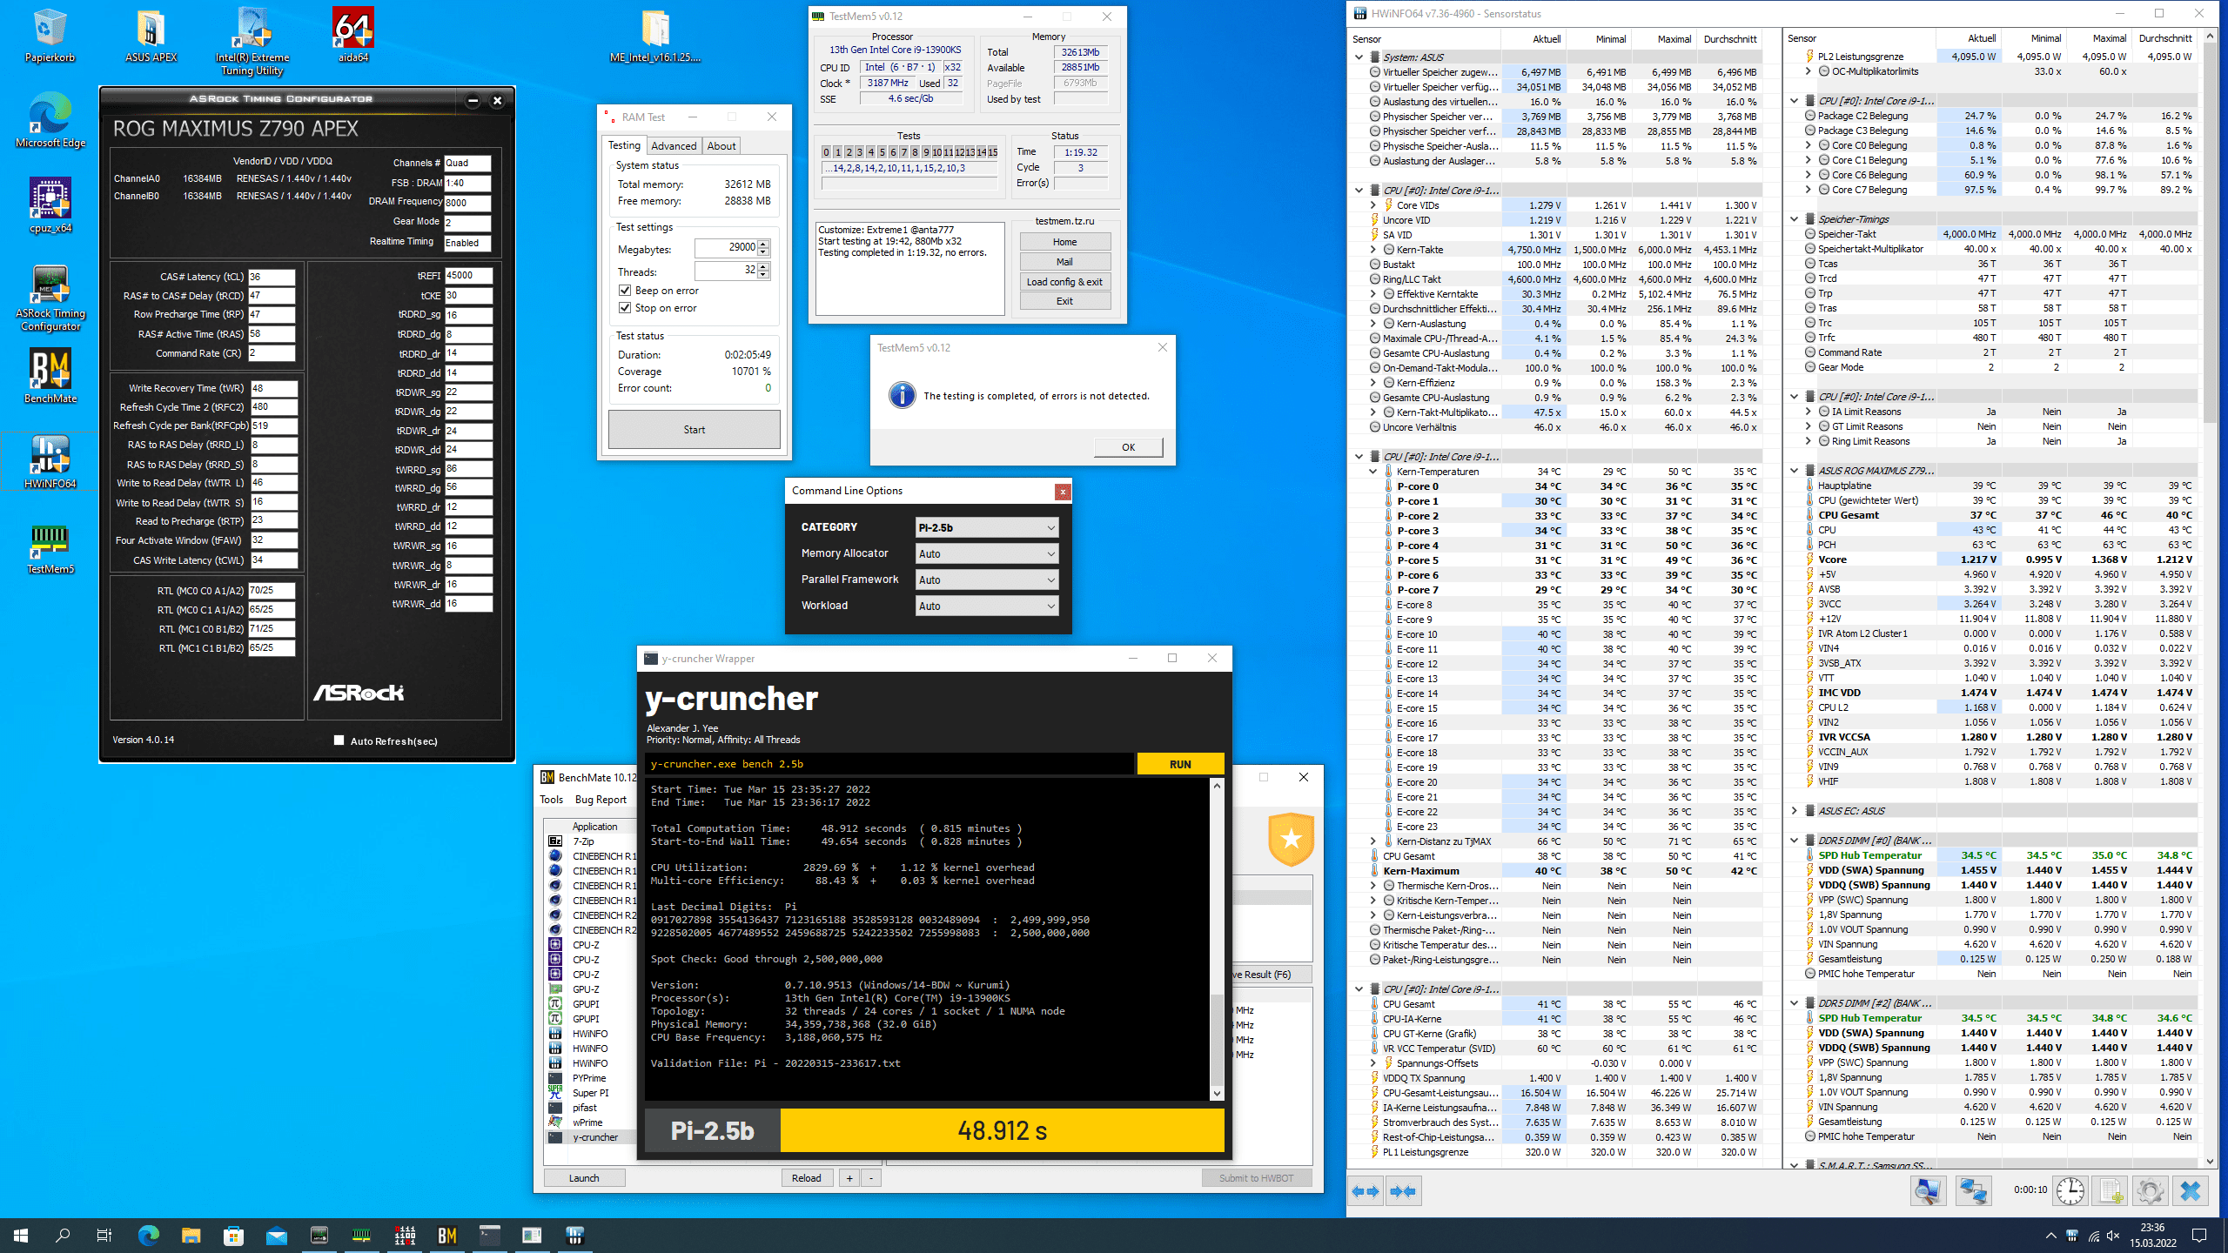Enable Auto Refresh checkbox in Timing Configurator

(x=339, y=740)
